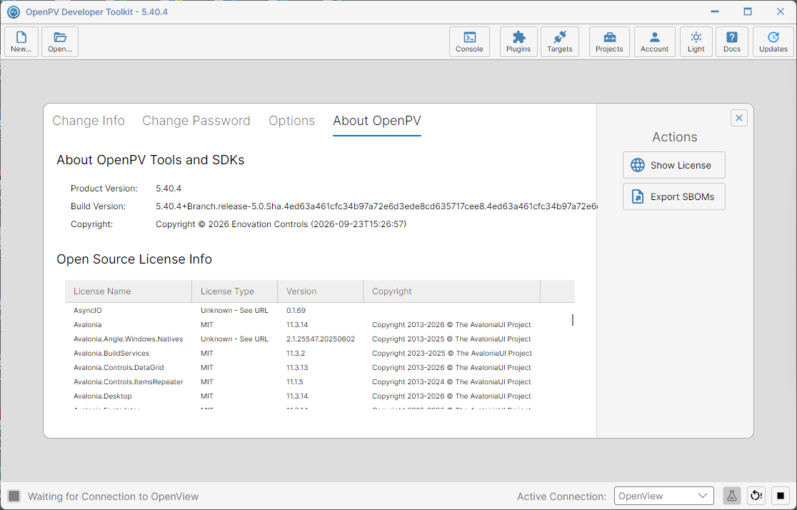The height and width of the screenshot is (510, 797).
Task: Sort by Version column header
Action: [320, 291]
